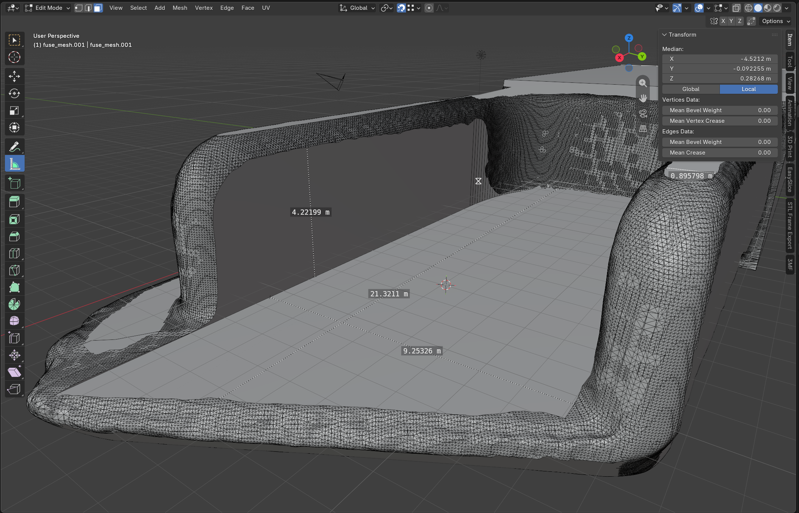The width and height of the screenshot is (799, 513).
Task: Select the Select Box tool
Action: 14,40
